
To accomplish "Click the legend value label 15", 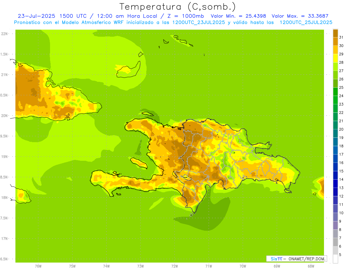I will (x=341, y=171).
